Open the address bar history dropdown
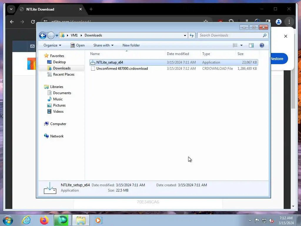The image size is (301, 226). tap(185, 35)
